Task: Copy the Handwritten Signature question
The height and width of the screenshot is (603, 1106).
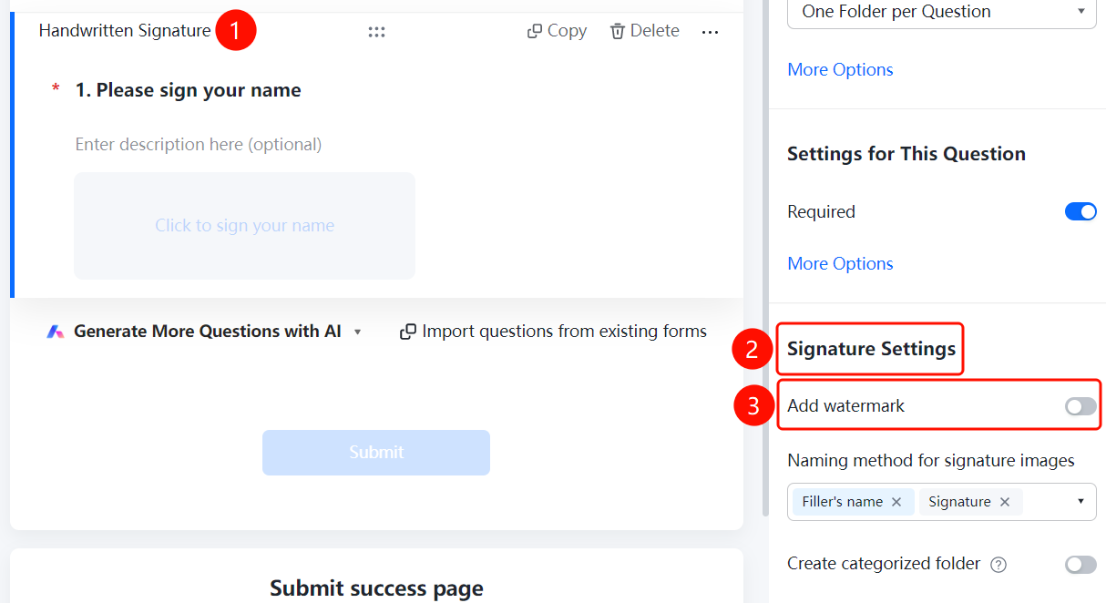Action: (557, 31)
